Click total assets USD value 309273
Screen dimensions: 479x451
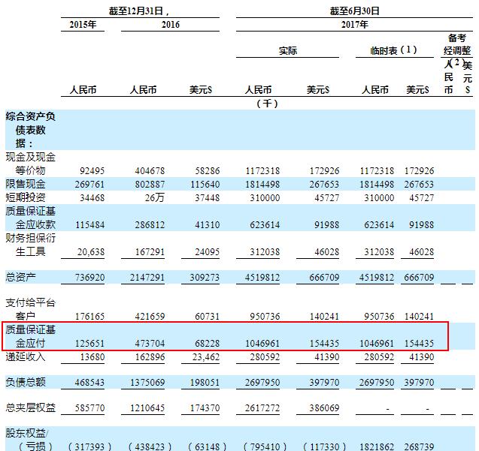click(x=205, y=277)
